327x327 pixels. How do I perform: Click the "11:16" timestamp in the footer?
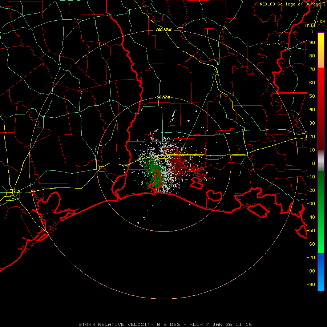243,324
